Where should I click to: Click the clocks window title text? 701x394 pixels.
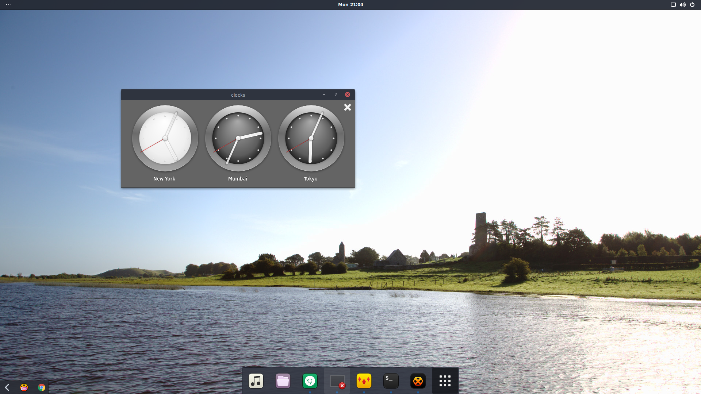coord(238,95)
